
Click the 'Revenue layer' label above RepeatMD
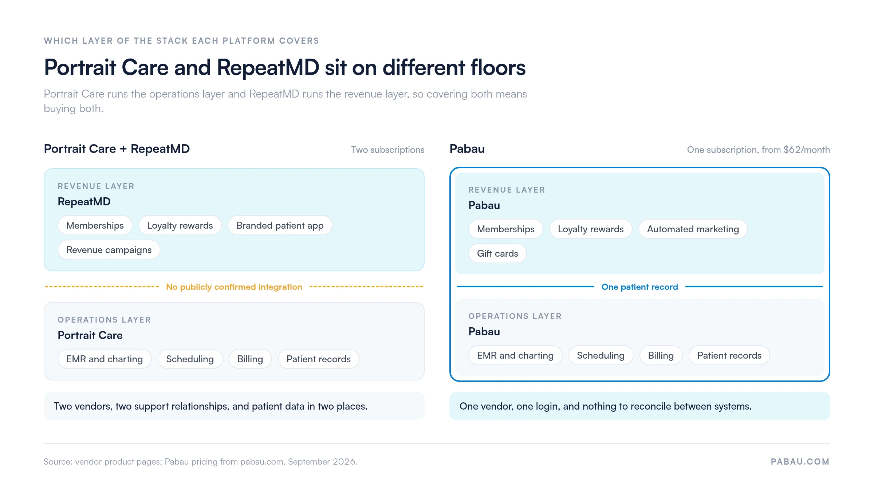(96, 186)
